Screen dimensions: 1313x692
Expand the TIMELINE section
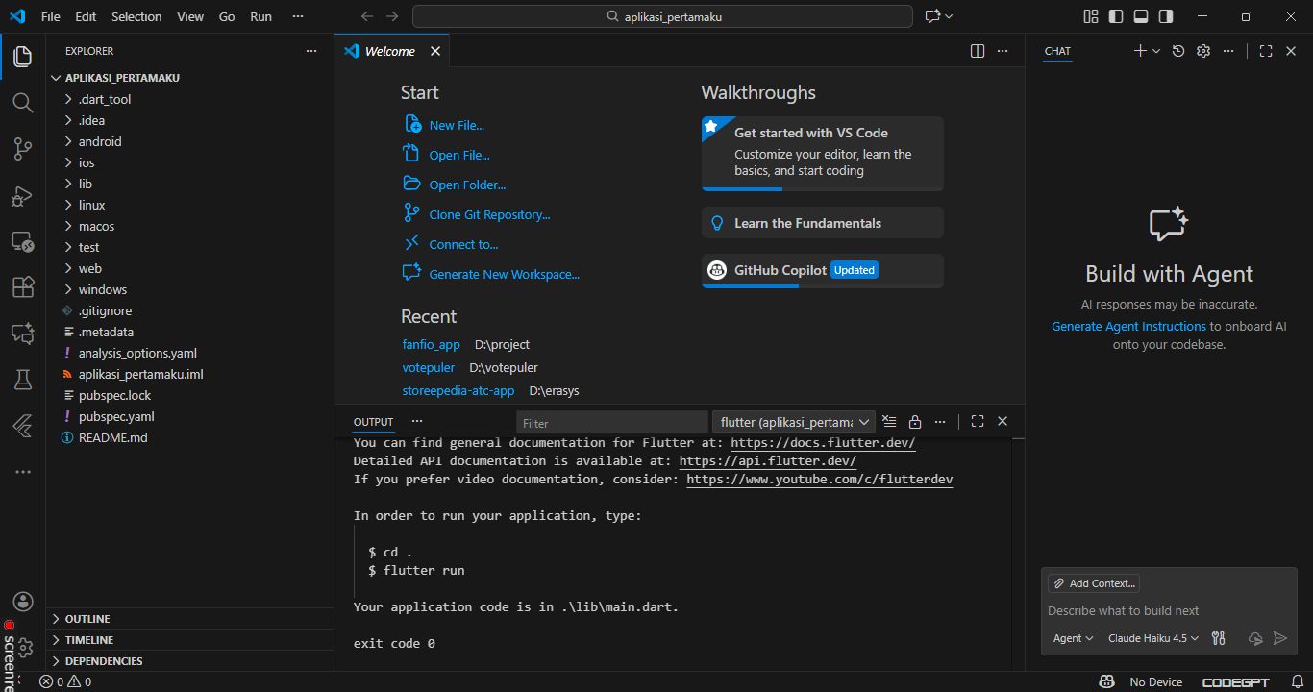coord(190,640)
